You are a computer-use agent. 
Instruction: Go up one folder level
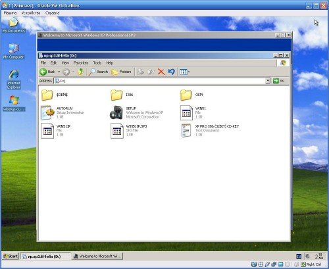(81, 72)
